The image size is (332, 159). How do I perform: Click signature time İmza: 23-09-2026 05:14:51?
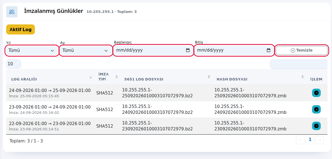[x=34, y=129]
